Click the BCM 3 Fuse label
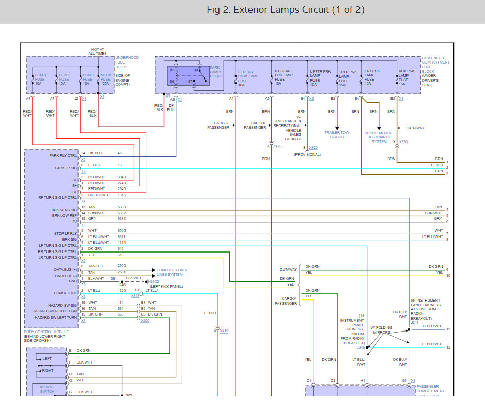The width and height of the screenshot is (485, 410). tap(40, 78)
